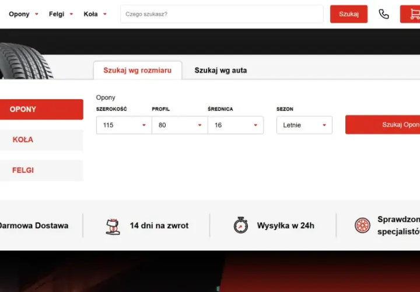The height and width of the screenshot is (292, 420).
Task: Click the red Szukaj search button
Action: [x=349, y=14]
